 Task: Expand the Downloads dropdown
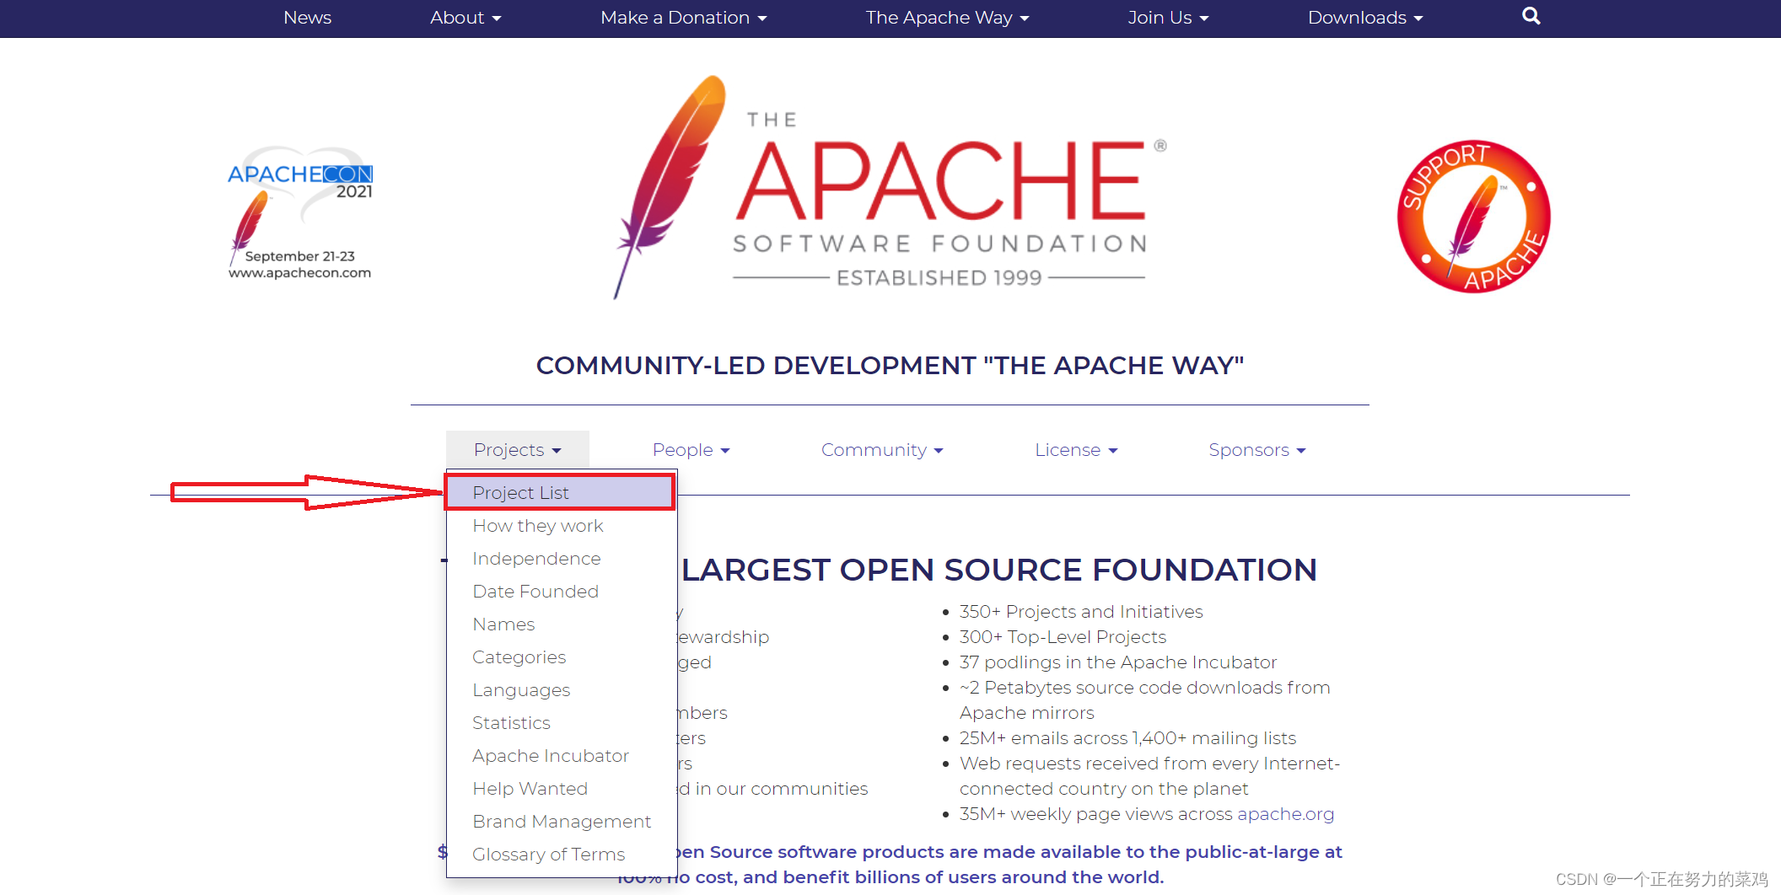coord(1365,18)
